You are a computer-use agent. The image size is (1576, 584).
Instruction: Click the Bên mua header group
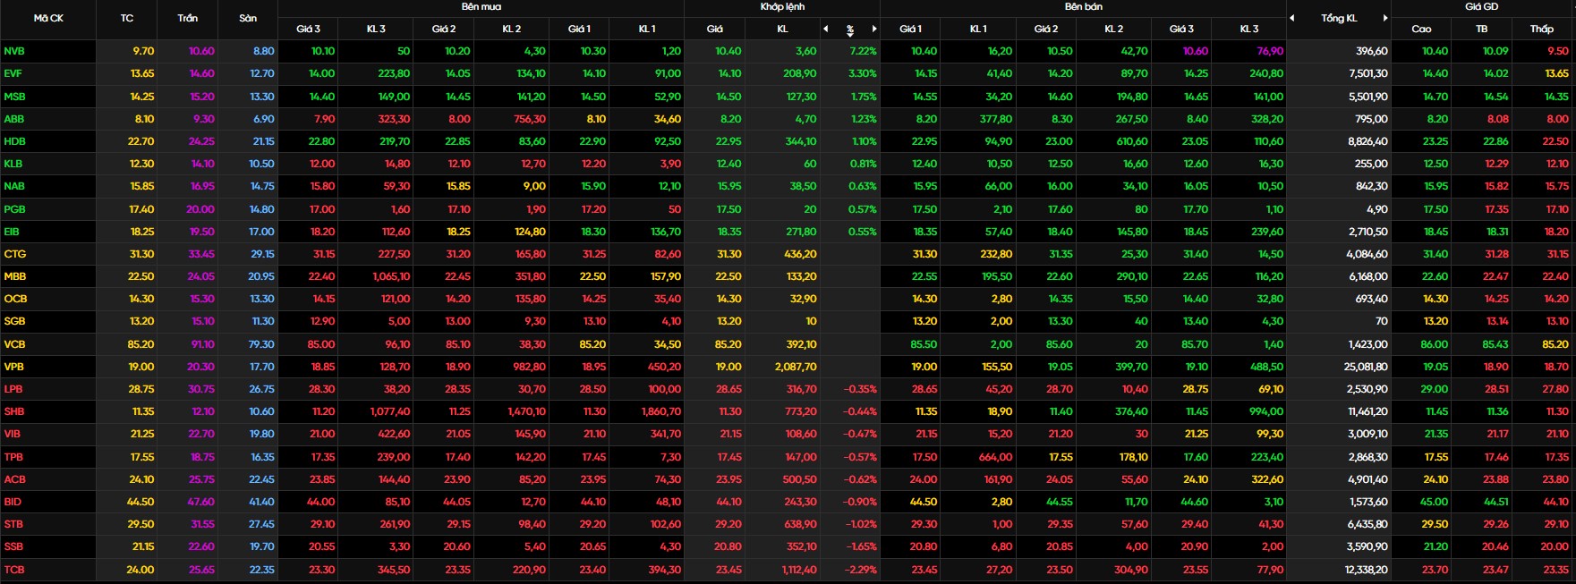click(481, 6)
